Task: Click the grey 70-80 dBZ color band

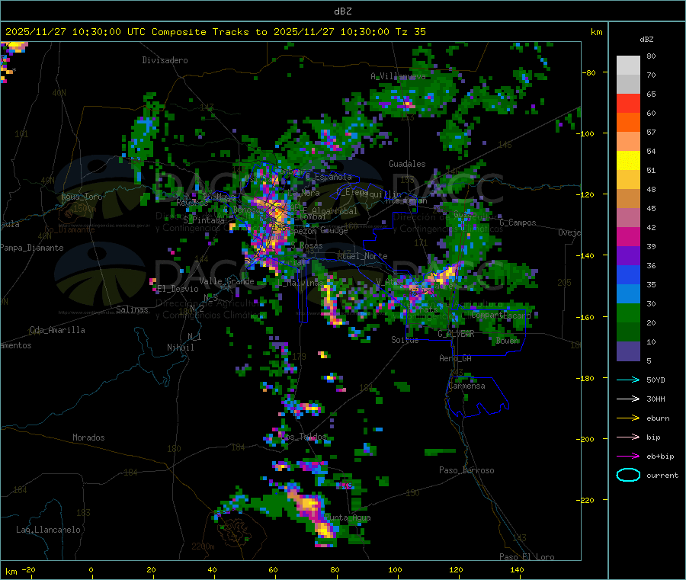Action: (x=628, y=66)
